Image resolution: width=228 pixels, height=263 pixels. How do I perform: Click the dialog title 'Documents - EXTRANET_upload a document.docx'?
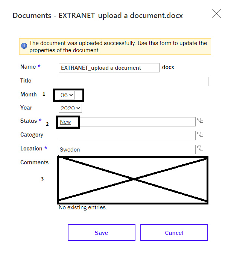pos(98,16)
